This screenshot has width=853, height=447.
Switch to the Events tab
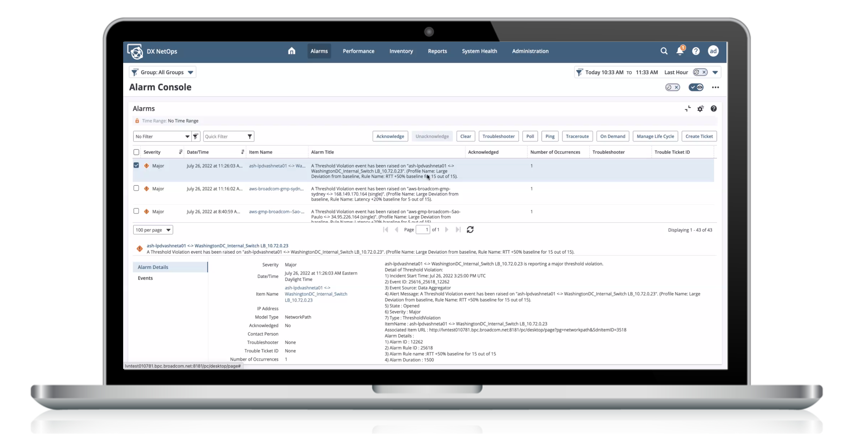pos(145,278)
